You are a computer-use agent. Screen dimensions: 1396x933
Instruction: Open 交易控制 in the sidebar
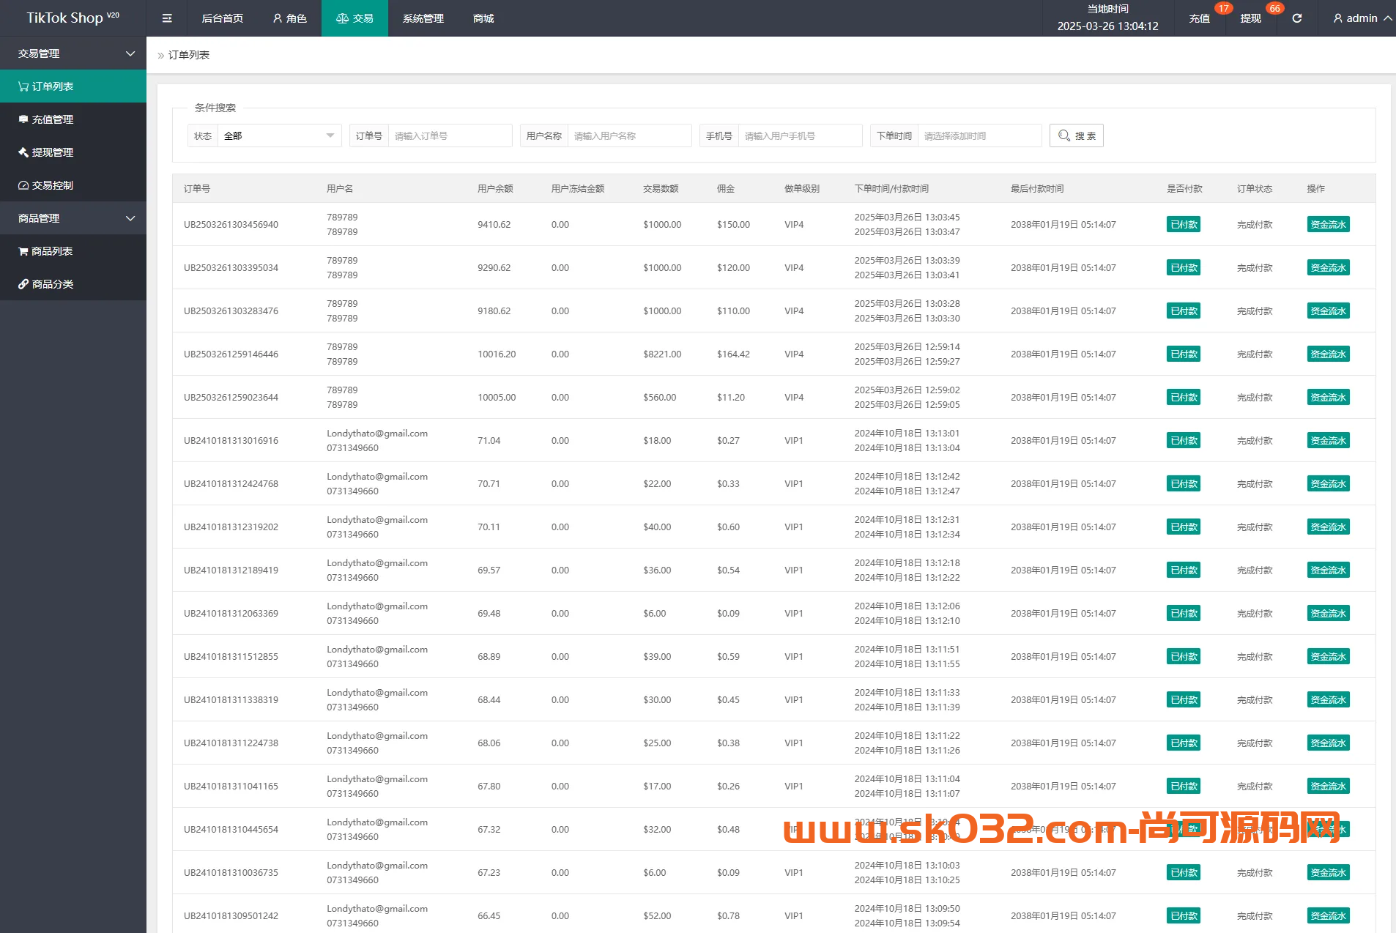[x=53, y=185]
